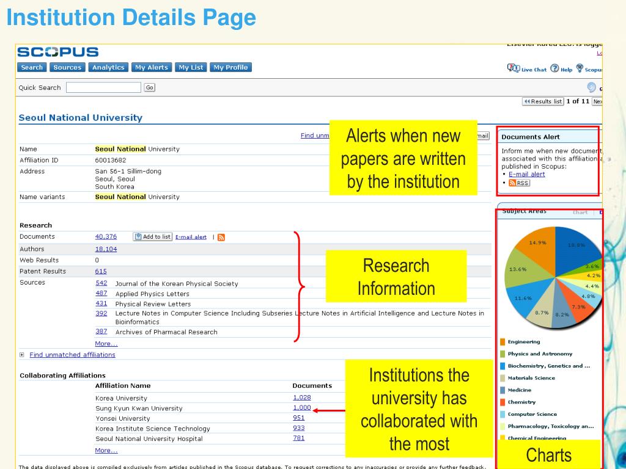
Task: Open the Sources tab
Action: pyautogui.click(x=67, y=67)
